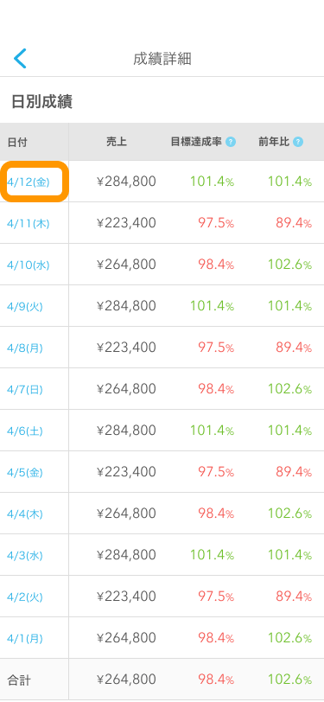Open the 4/4(木) date link
Screen dimensions: 324x702
pyautogui.click(x=25, y=514)
